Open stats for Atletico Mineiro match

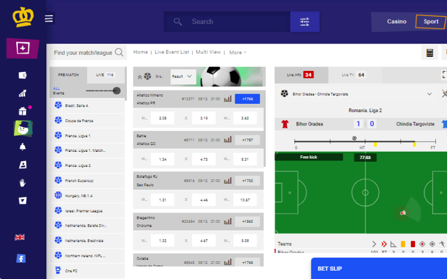227,99
